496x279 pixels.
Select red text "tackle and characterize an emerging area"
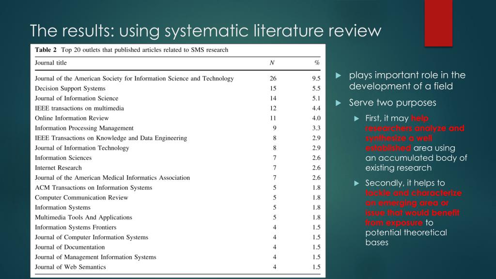(x=414, y=207)
